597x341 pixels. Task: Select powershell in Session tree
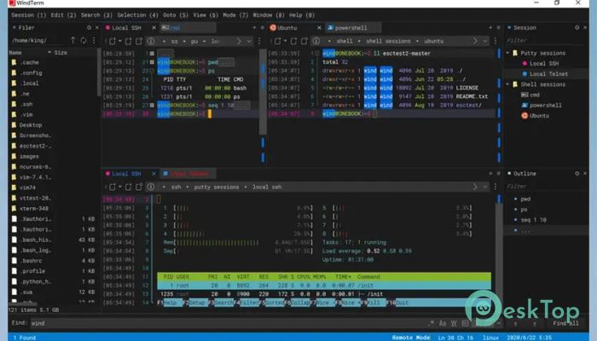pyautogui.click(x=546, y=105)
